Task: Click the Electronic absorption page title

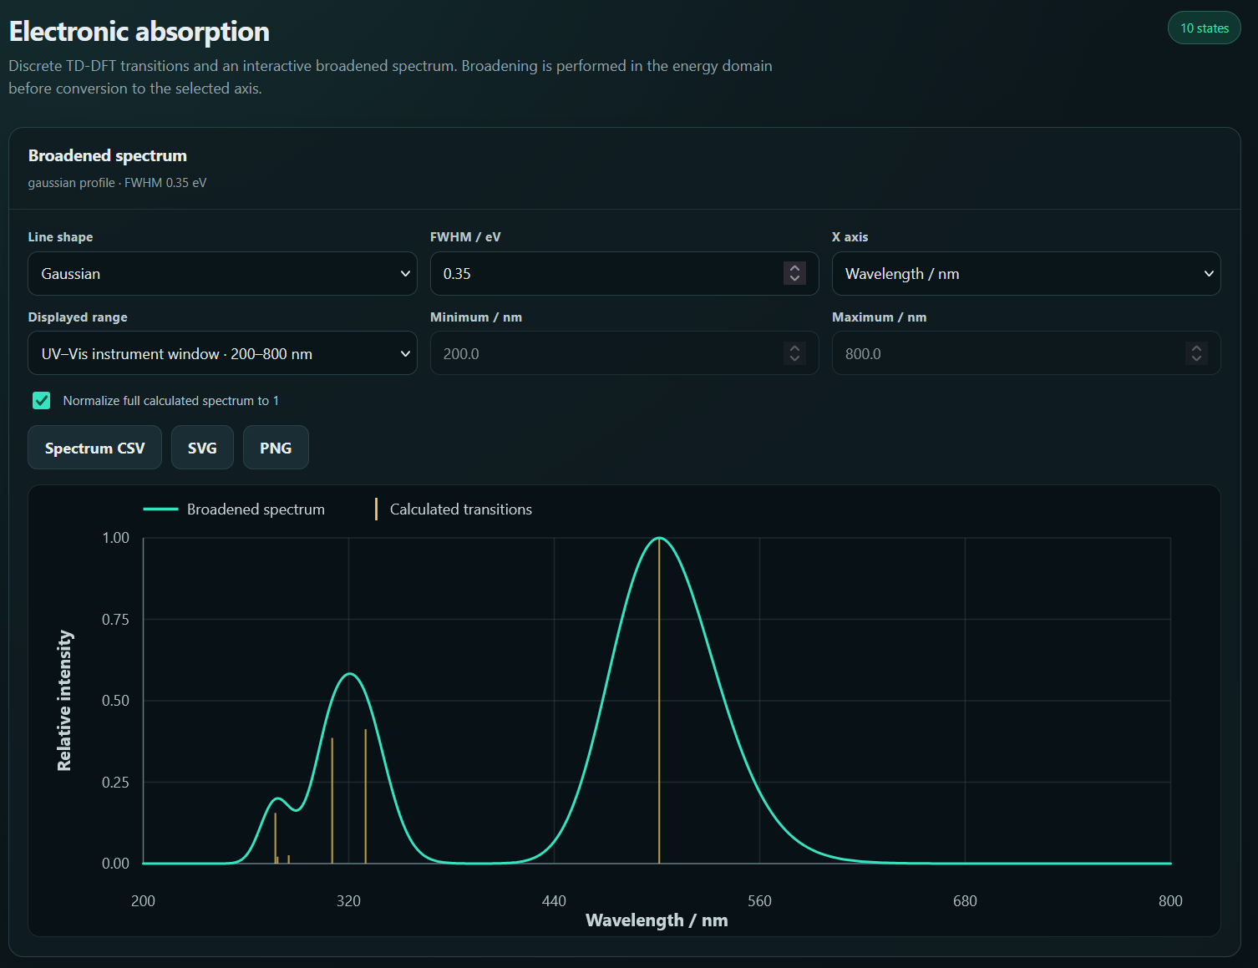Action: (139, 32)
